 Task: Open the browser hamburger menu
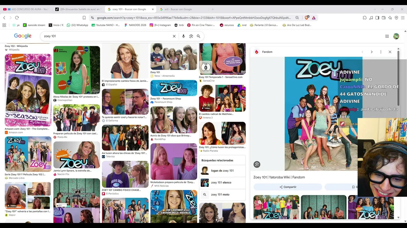403,18
